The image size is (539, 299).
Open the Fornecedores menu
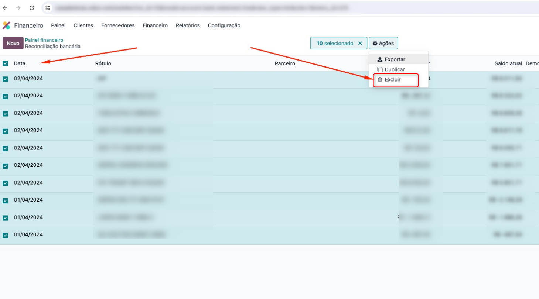click(118, 25)
